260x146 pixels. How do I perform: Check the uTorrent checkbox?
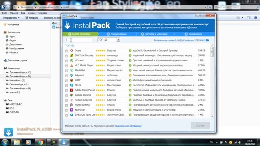click(67, 61)
